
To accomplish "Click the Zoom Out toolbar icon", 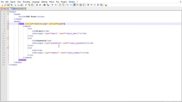I will click(55, 5).
